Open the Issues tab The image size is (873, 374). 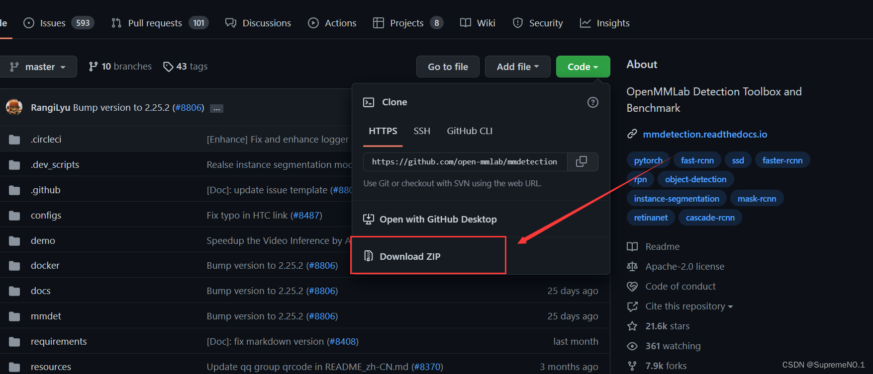click(x=59, y=23)
